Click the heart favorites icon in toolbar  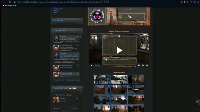[x=187, y=2]
